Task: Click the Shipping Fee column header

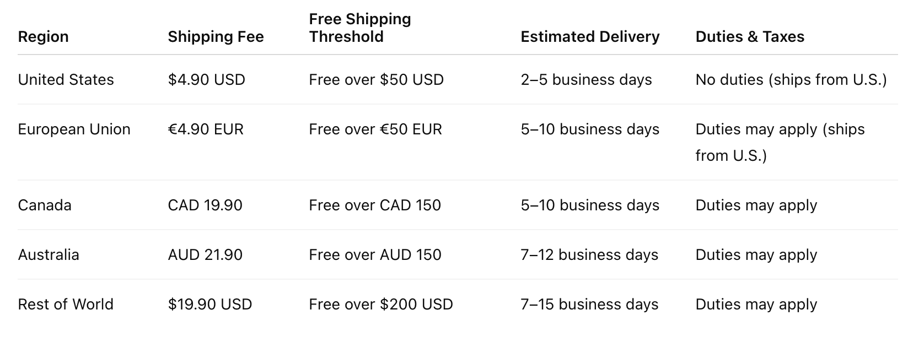Action: tap(216, 36)
